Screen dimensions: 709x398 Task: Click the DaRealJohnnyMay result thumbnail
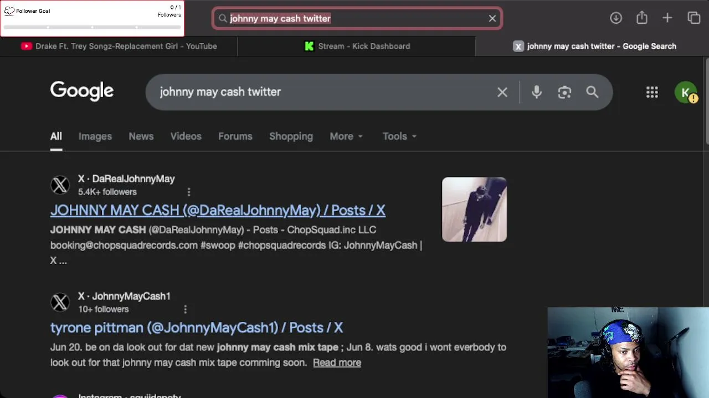pyautogui.click(x=474, y=210)
